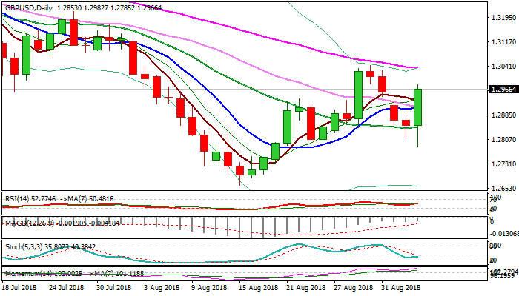Click the 18 Jul 2018 date label
The image size is (519, 296).
tap(22, 286)
